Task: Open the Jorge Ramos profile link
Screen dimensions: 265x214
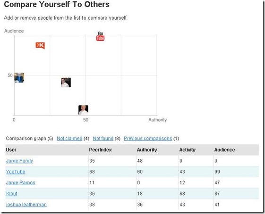Action: point(21,182)
